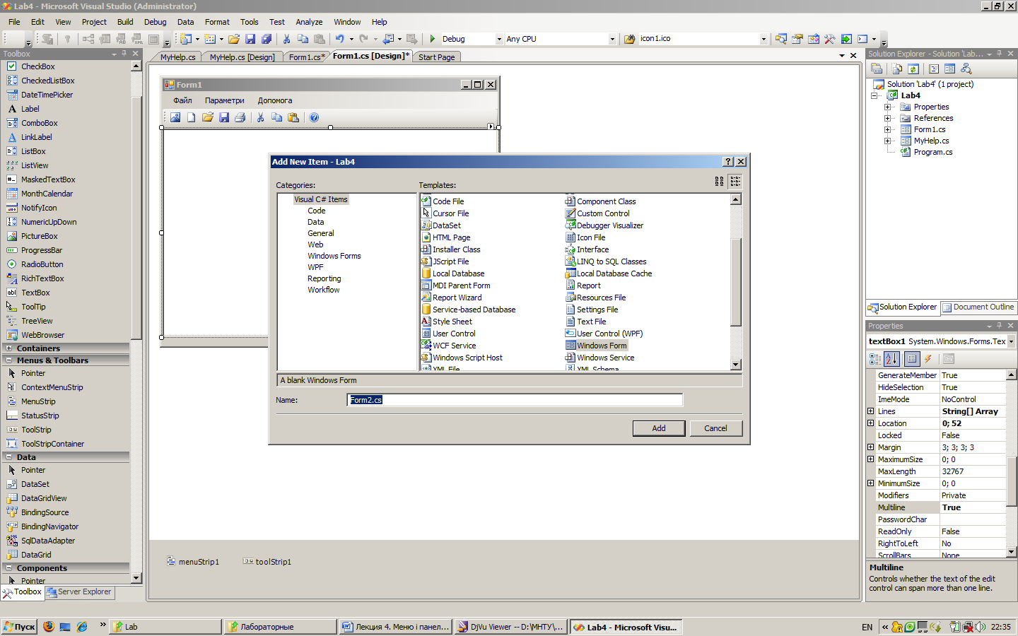Click the Cut scissors icon in the main toolbar
This screenshot has height=636, width=1018.
coord(286,39)
